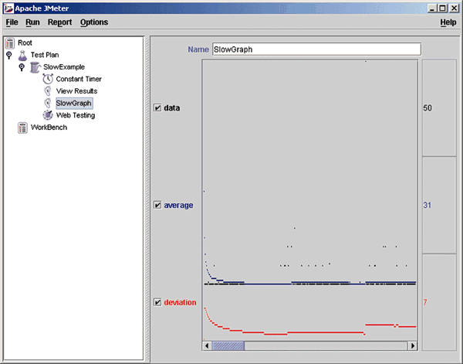The image size is (463, 364).
Task: Click the SlowExample thread group icon
Action: [x=35, y=67]
